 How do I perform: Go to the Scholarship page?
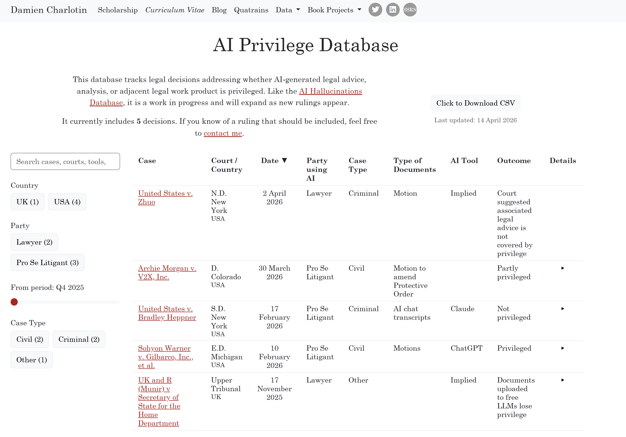pos(117,10)
